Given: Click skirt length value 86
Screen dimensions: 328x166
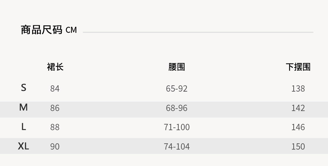Looking at the screenshot, I should coord(55,108).
